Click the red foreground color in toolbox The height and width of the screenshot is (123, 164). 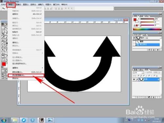(4, 64)
